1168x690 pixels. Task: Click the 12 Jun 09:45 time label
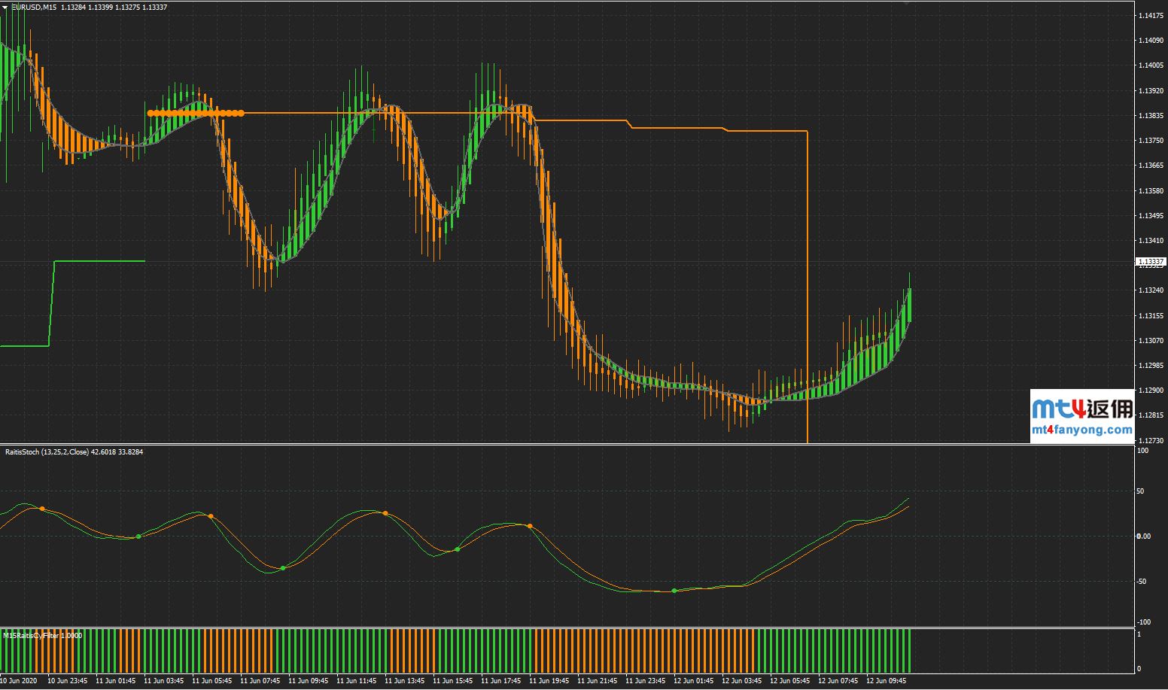[x=887, y=681]
